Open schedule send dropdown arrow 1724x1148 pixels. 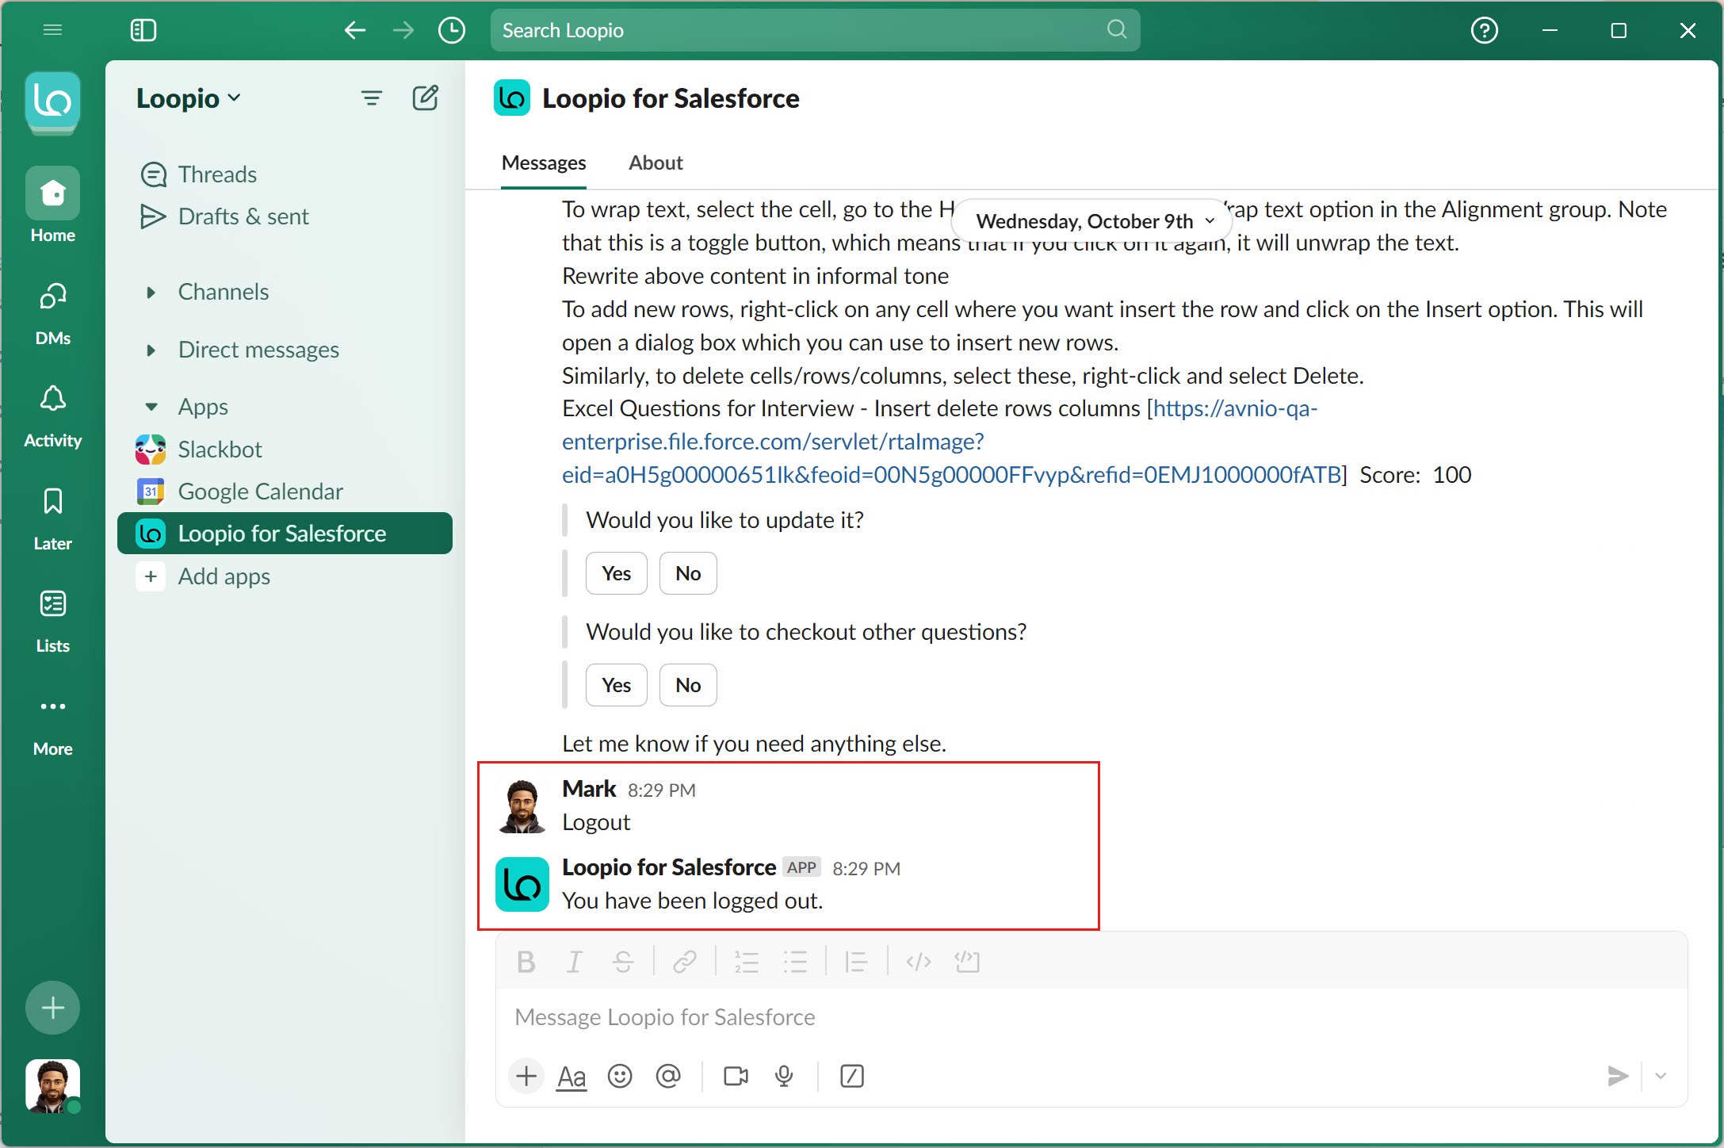1661,1076
